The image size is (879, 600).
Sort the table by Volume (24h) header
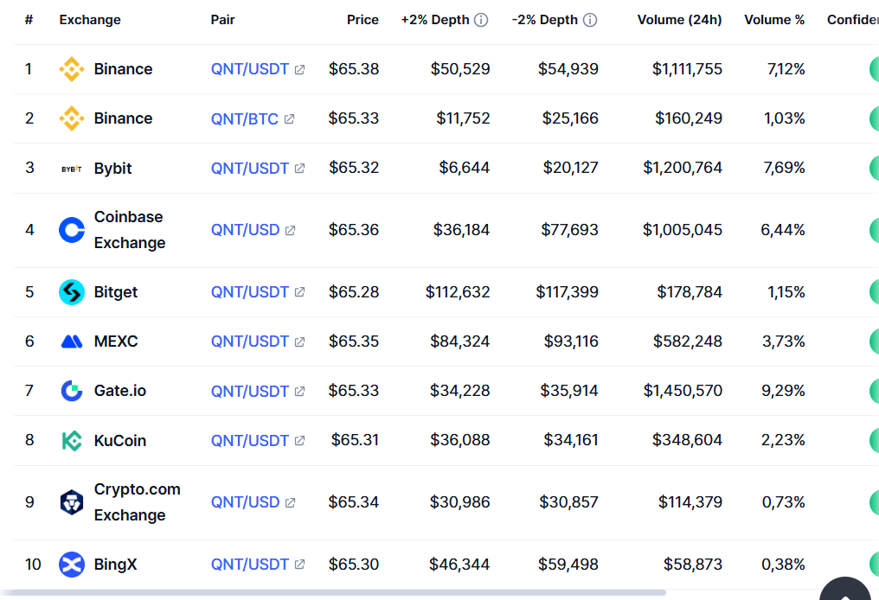tap(679, 20)
